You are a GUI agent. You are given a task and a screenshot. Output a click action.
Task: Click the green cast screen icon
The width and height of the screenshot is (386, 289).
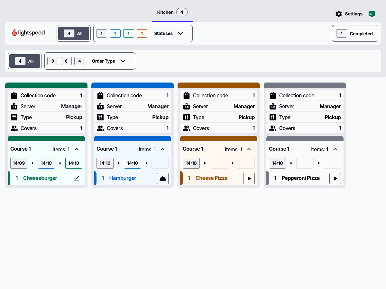[372, 14]
